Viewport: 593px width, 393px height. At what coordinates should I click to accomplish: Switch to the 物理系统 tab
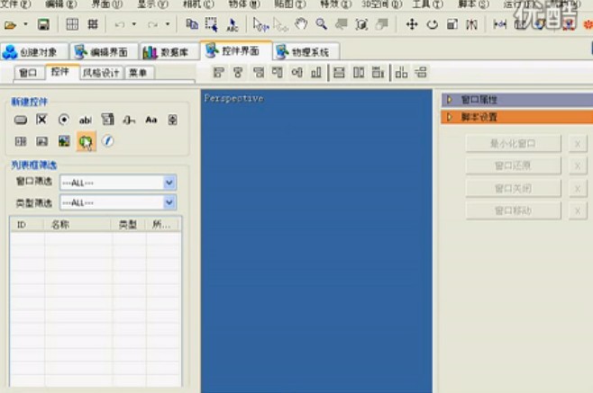306,52
